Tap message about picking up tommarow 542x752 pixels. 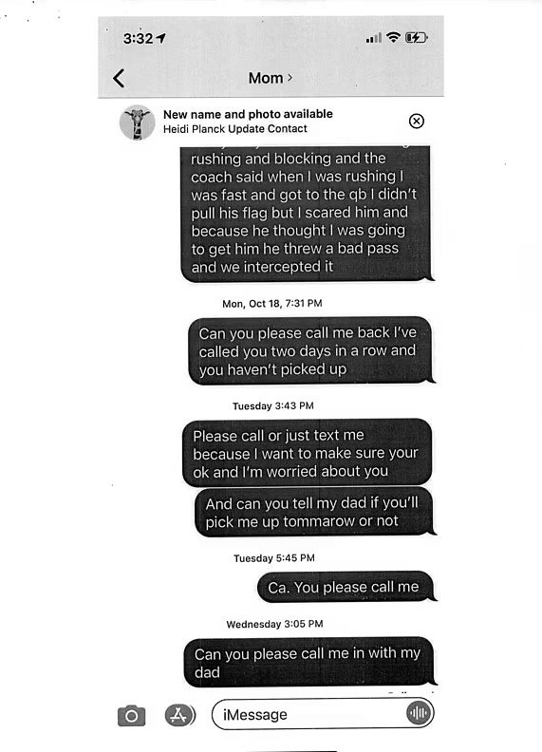tap(314, 512)
